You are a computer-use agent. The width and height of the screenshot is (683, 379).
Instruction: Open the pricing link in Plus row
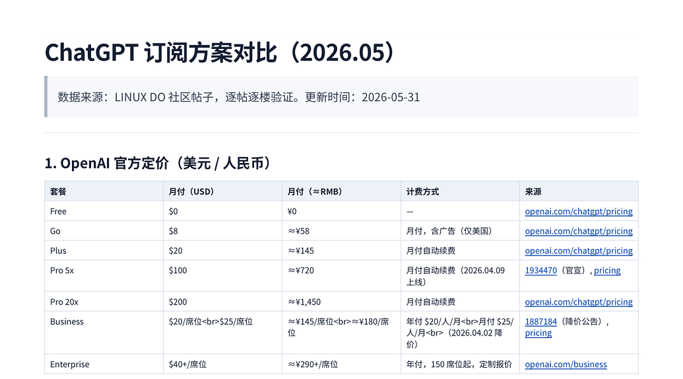pos(579,250)
